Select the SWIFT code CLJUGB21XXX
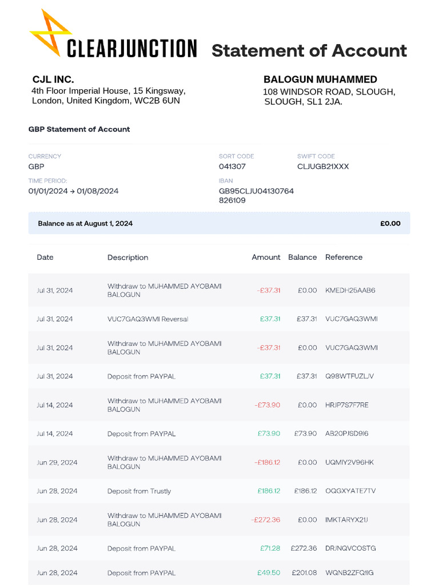Screen dimensions: 439x586 (323, 167)
